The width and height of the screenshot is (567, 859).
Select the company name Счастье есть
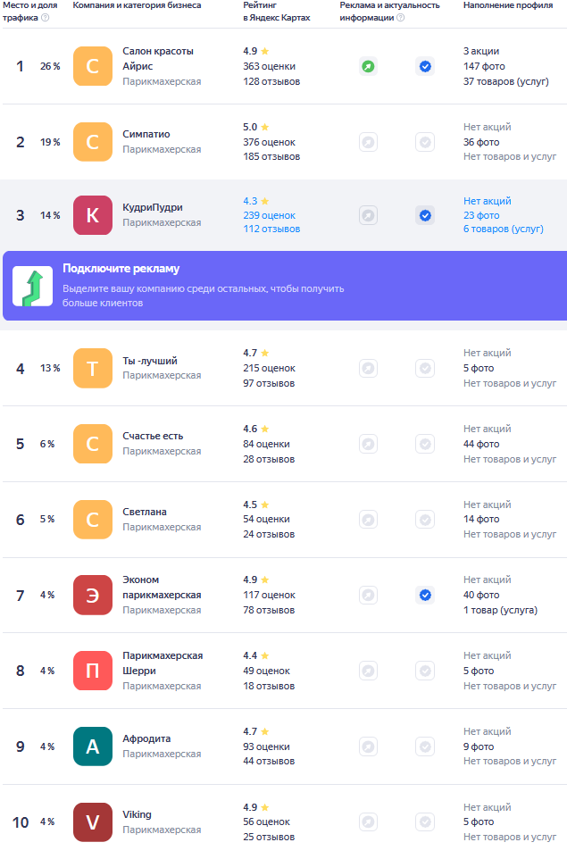(153, 436)
